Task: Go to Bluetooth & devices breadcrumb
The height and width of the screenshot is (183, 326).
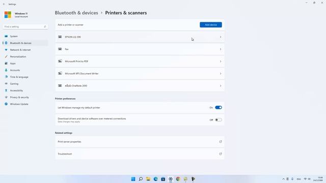Action: coord(76,13)
